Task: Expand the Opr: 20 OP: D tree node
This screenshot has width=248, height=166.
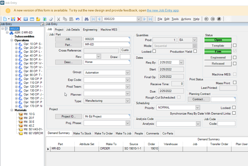Action: [x=16, y=48]
